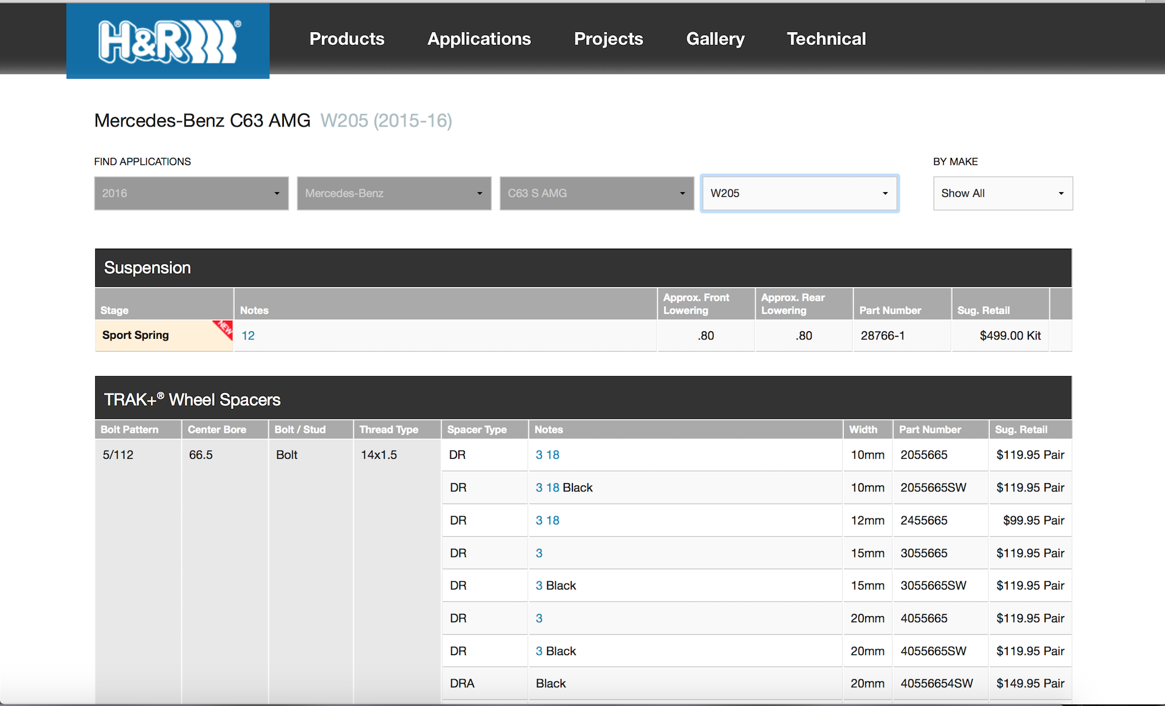The image size is (1165, 706).
Task: Click the H&R logo
Action: [168, 41]
